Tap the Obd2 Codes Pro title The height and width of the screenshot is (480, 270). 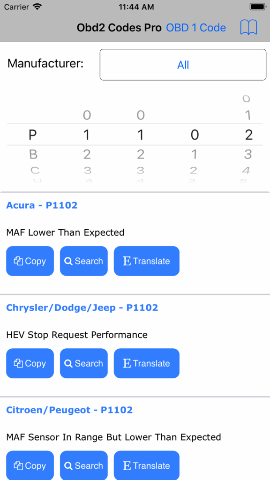click(119, 28)
